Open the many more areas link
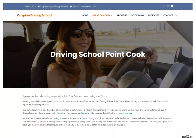The height and width of the screenshot is (138, 196). (126, 113)
